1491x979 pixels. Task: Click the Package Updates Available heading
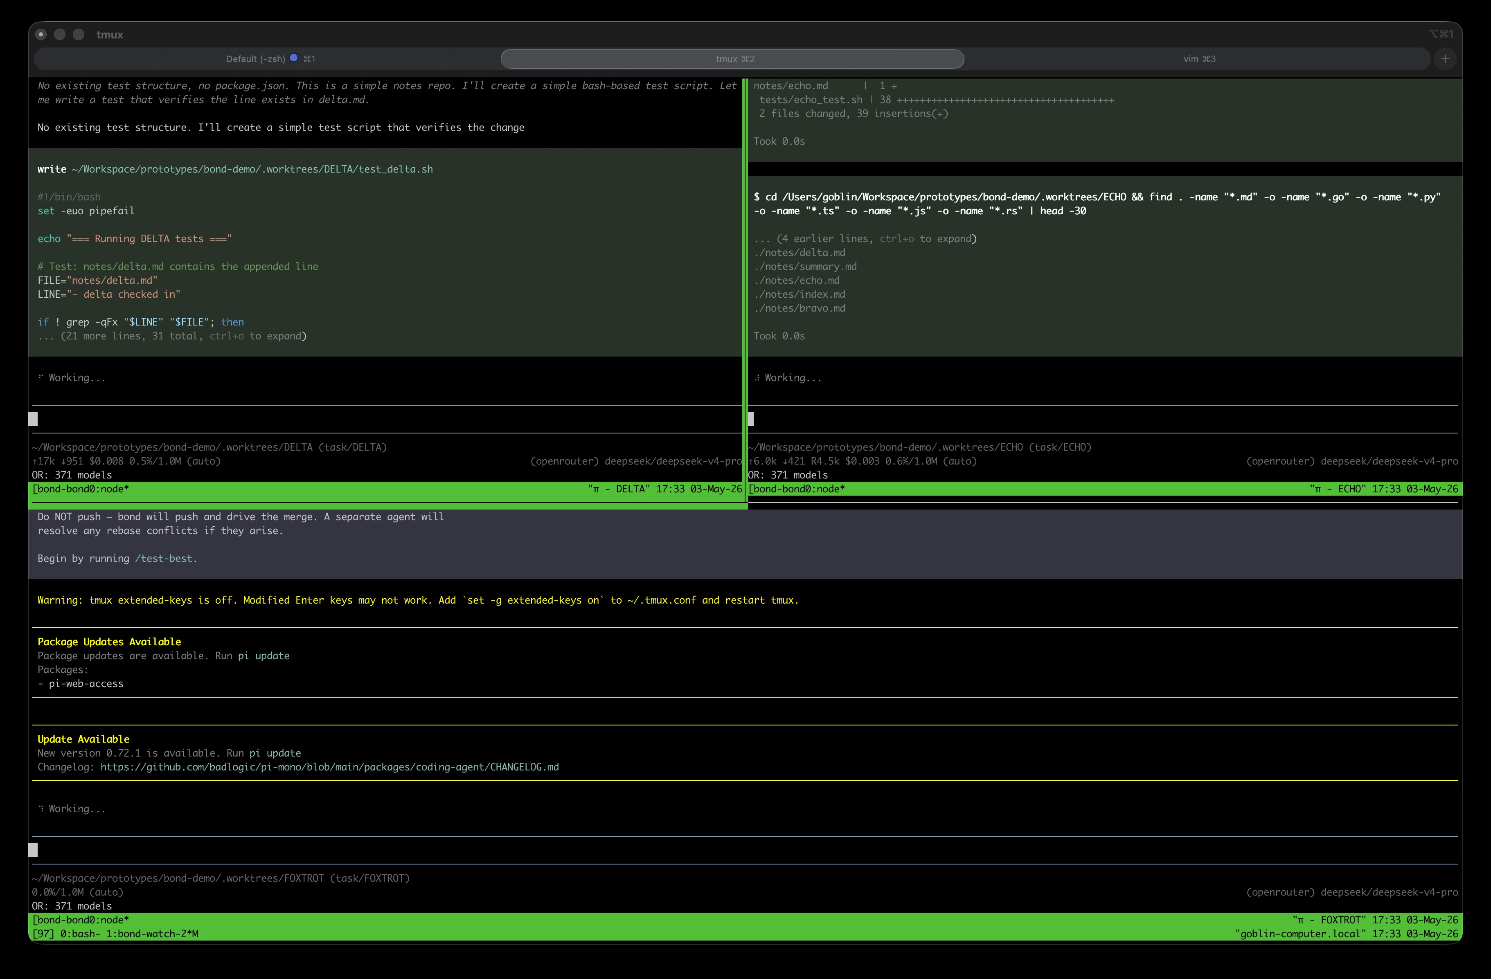tap(109, 642)
